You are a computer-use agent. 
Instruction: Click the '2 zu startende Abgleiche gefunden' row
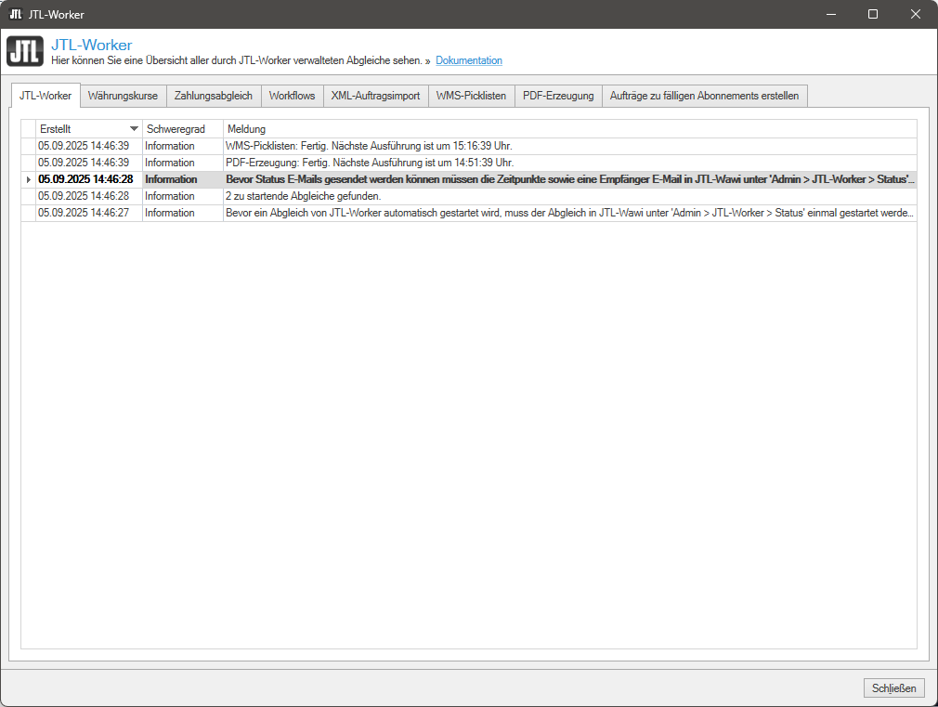[x=303, y=196]
